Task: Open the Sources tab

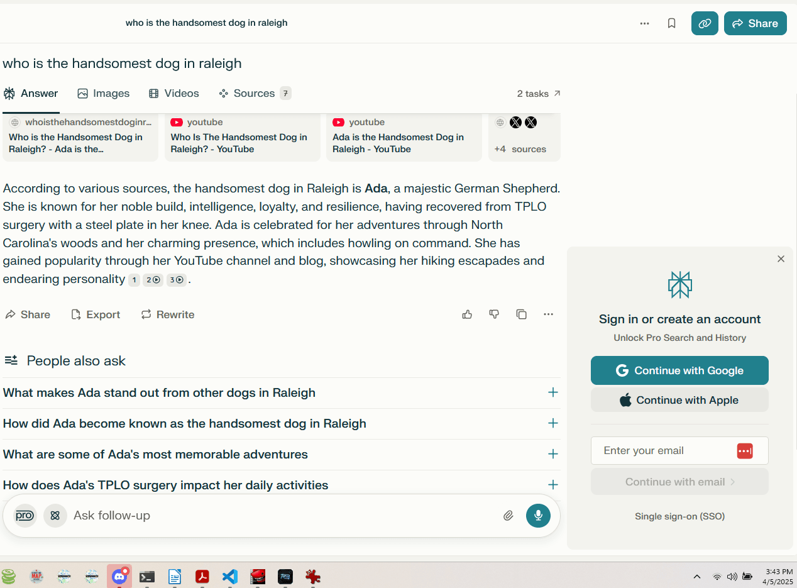Action: point(254,93)
